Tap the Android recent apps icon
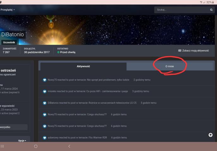 tap(3, 146)
